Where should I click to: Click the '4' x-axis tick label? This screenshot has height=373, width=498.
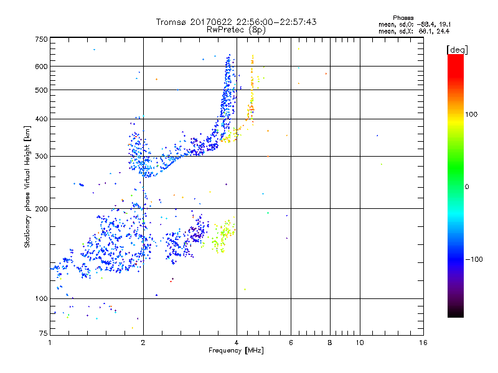237,343
